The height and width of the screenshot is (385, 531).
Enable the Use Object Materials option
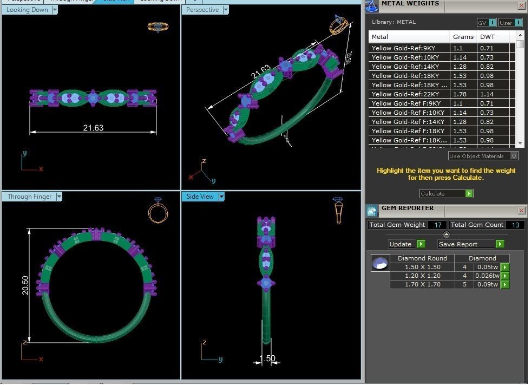[x=514, y=156]
